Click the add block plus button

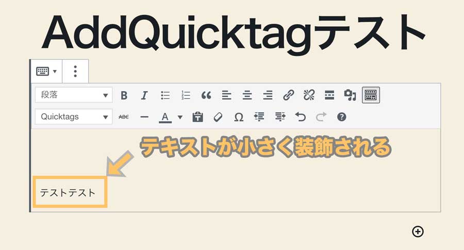(418, 231)
